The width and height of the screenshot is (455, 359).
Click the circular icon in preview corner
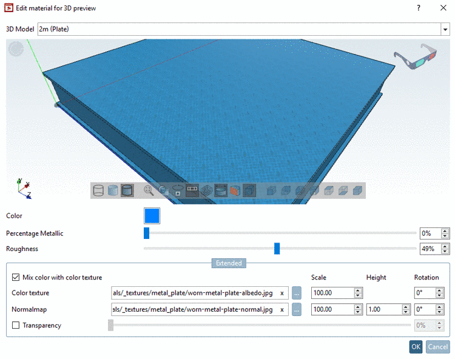coord(16,49)
